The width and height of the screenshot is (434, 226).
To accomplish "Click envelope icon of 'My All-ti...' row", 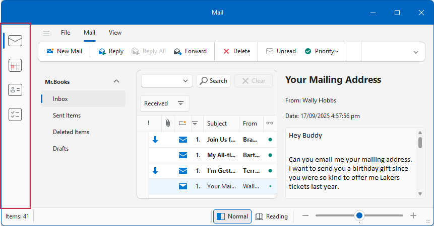I will [x=183, y=155].
